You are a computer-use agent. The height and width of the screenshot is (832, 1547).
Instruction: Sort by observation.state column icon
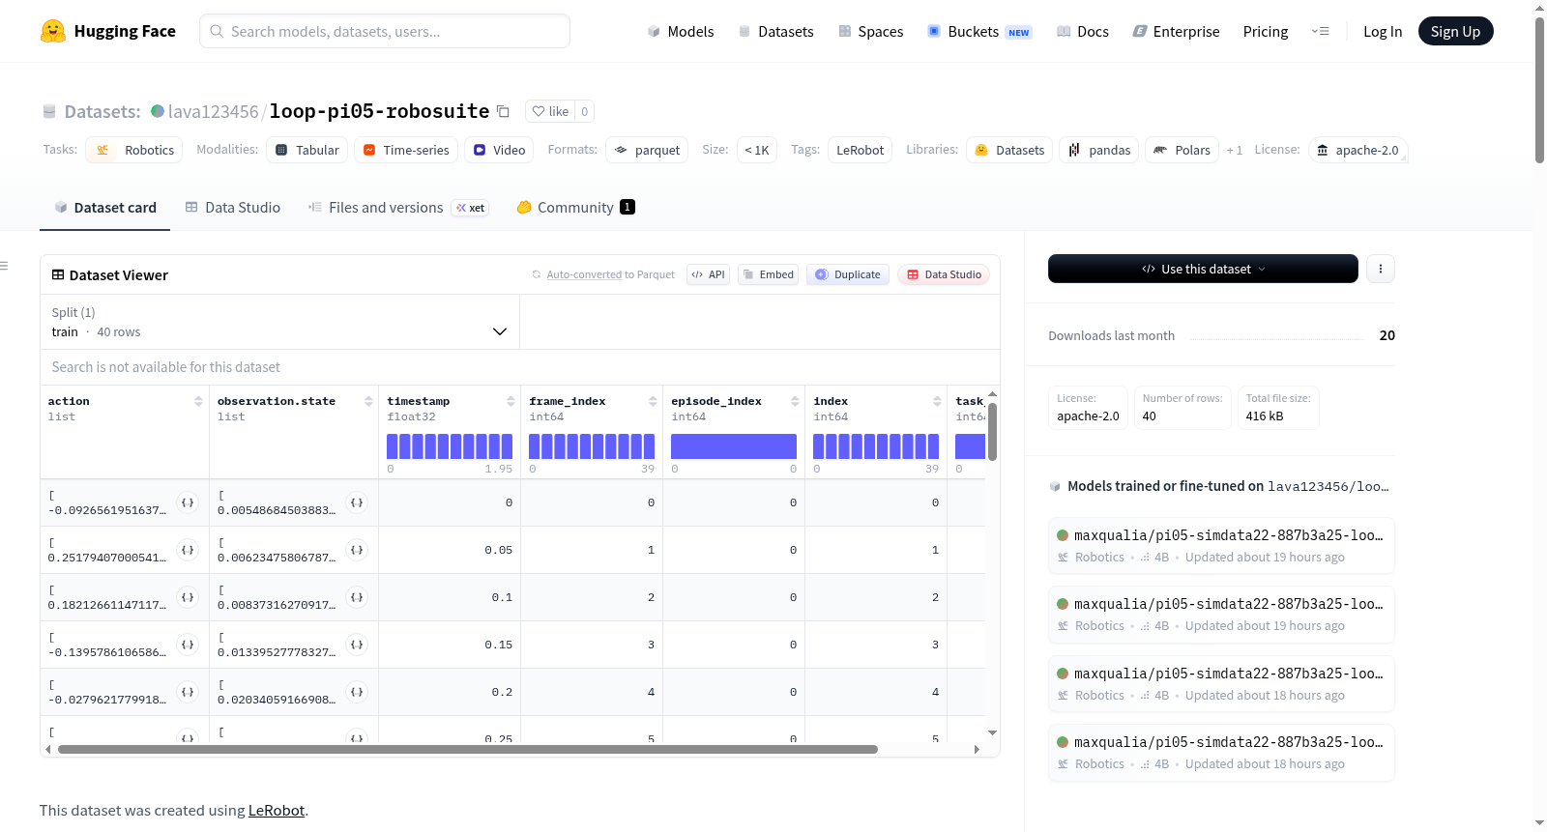(368, 401)
